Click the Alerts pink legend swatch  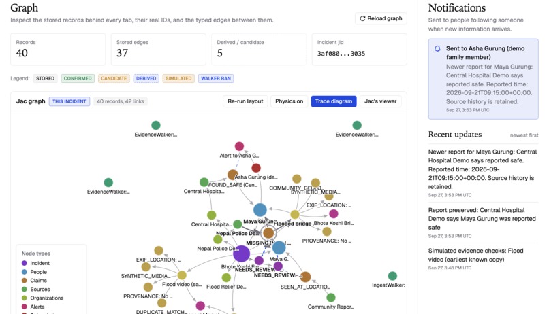[24, 307]
